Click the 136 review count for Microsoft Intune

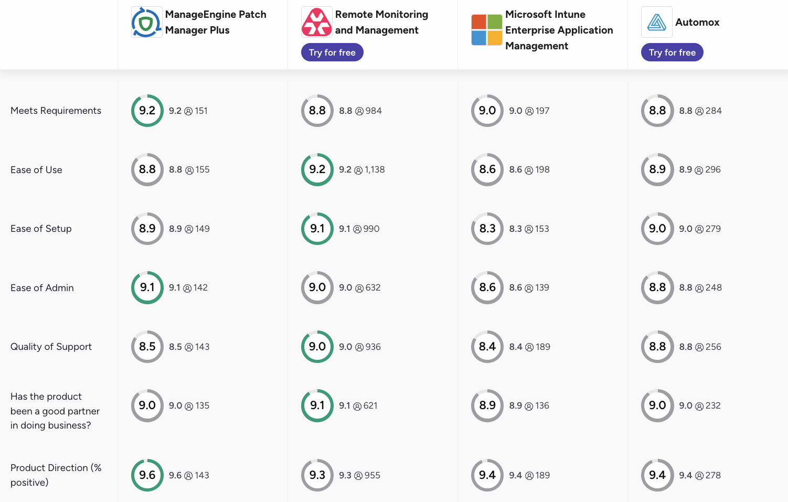(x=542, y=405)
